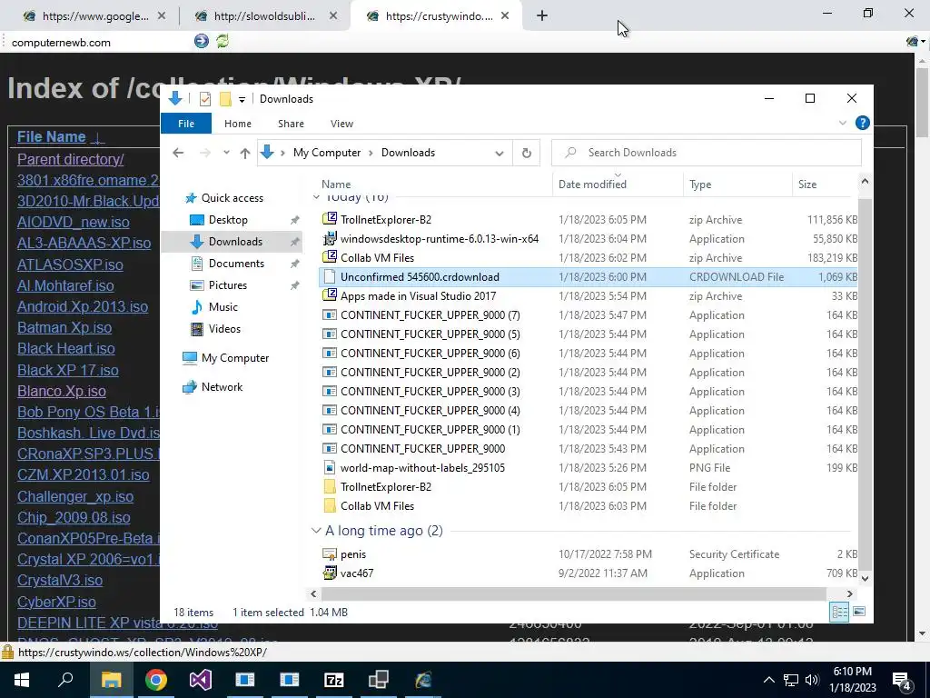
Task: Switch to Large icons view in status bar
Action: point(859,612)
